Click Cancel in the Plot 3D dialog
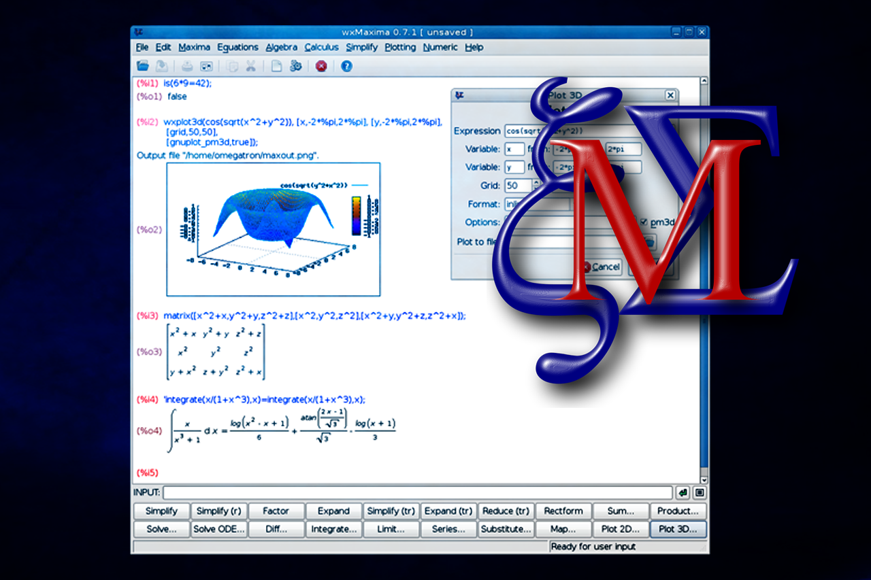 (600, 267)
